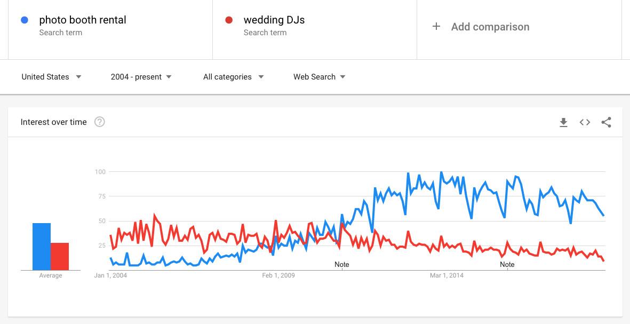Open help for Interest over time
The height and width of the screenshot is (324, 630).
point(99,122)
